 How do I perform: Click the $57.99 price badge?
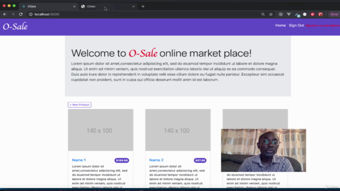(x=200, y=160)
